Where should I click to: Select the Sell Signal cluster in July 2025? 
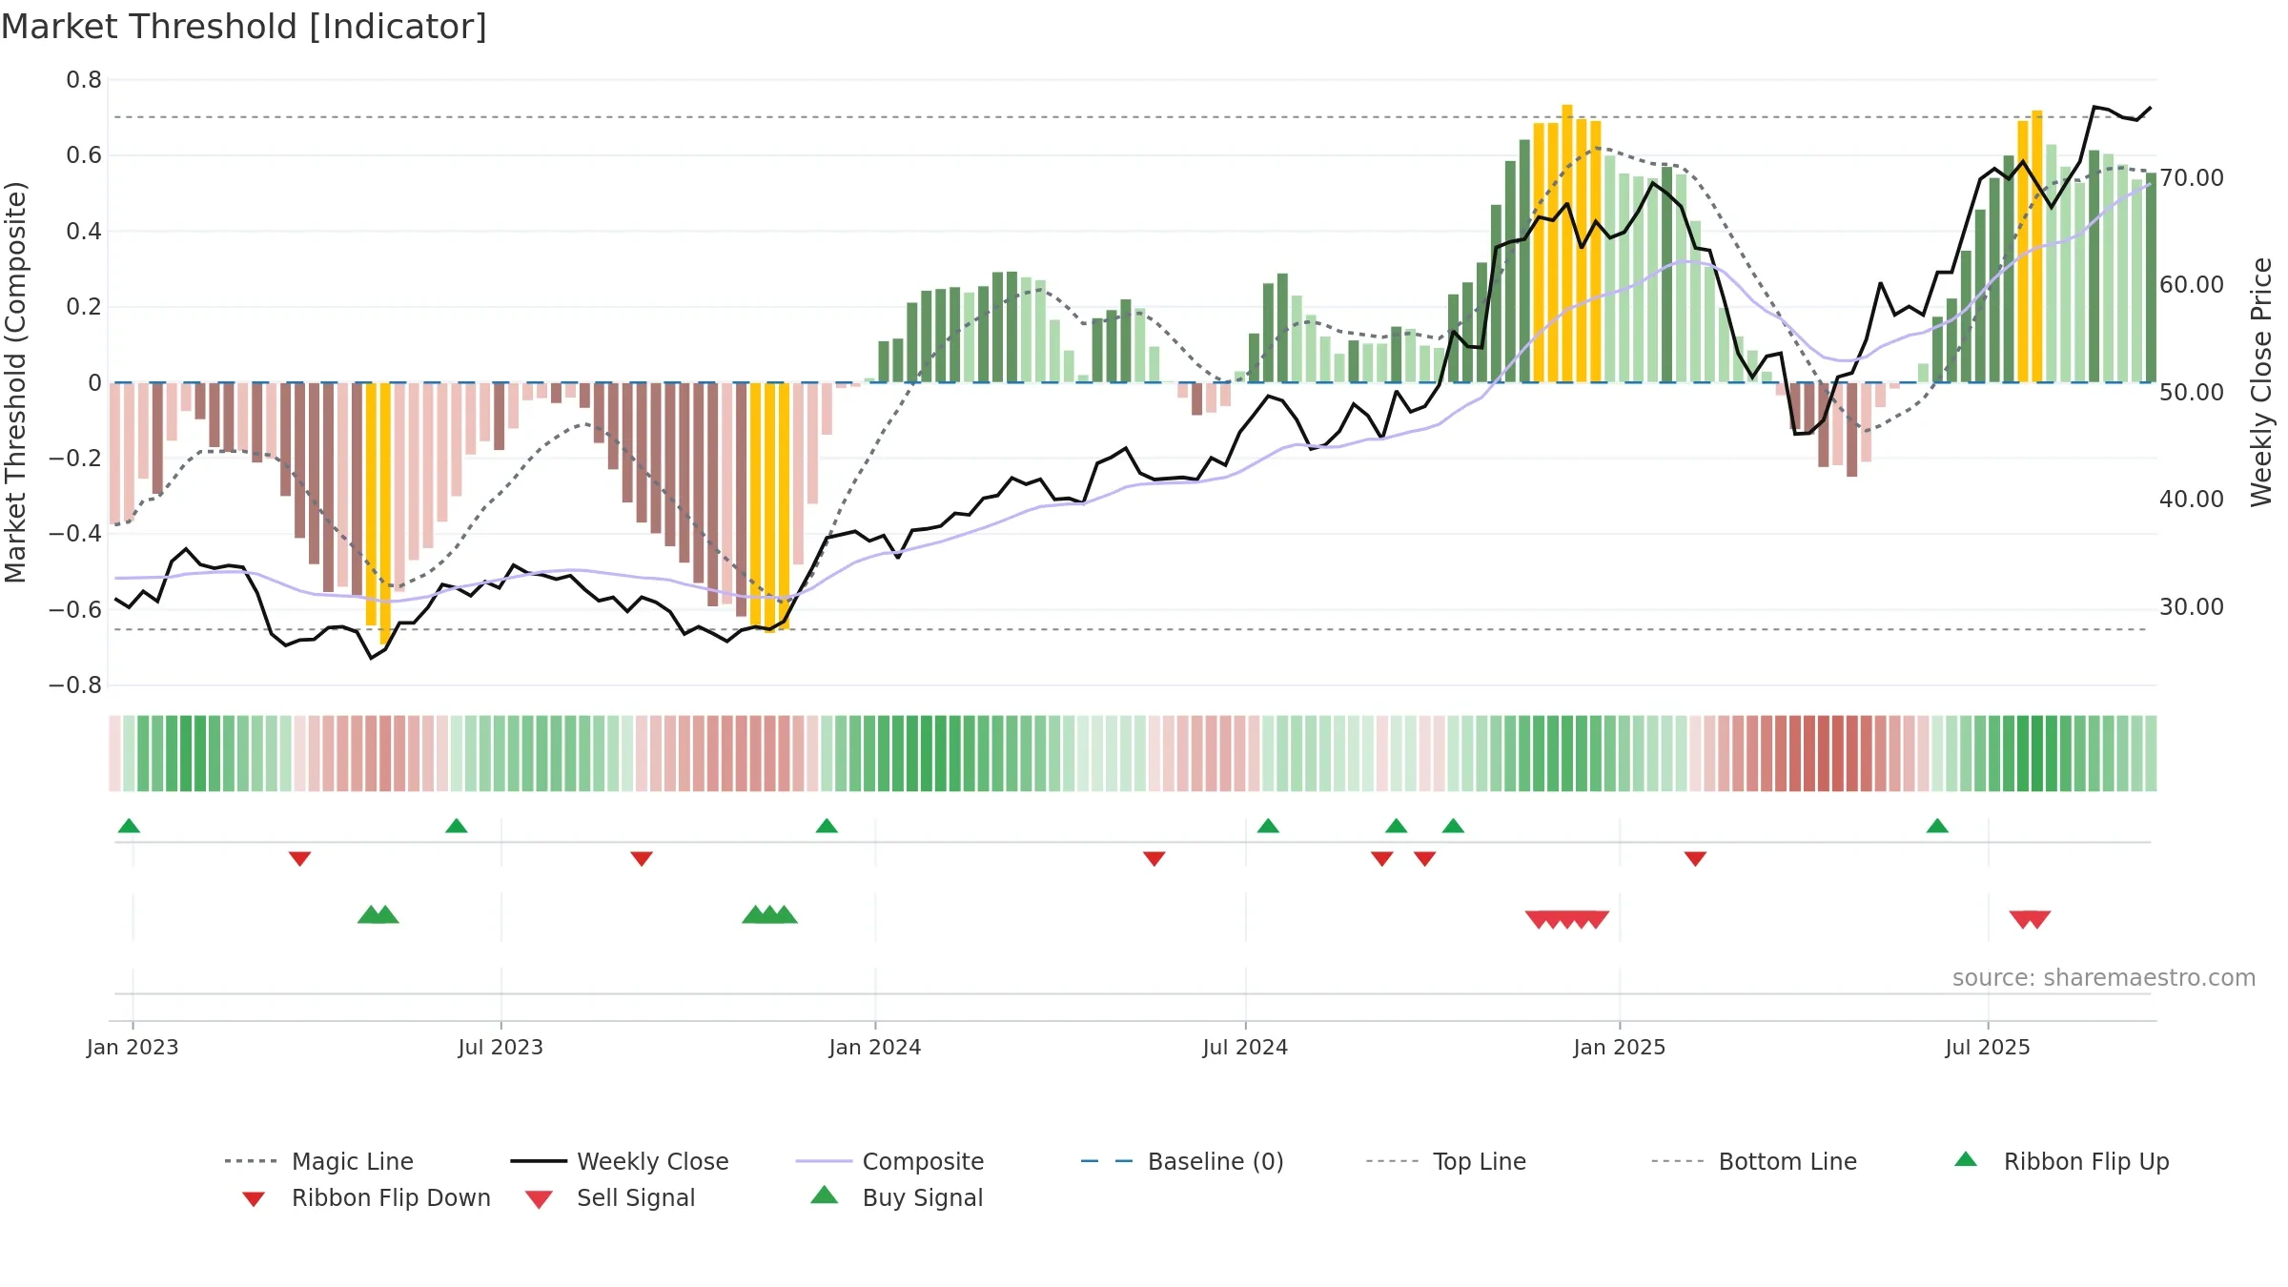tap(2030, 920)
